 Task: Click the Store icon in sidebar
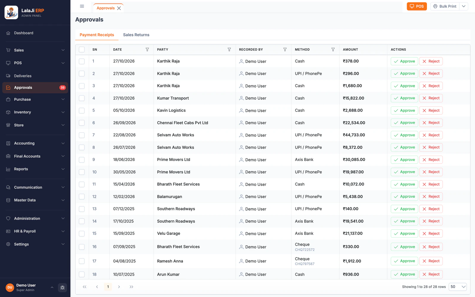8,125
